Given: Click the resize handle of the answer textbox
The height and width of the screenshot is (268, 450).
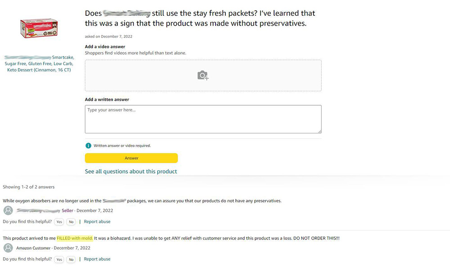Looking at the screenshot, I should pos(319,131).
